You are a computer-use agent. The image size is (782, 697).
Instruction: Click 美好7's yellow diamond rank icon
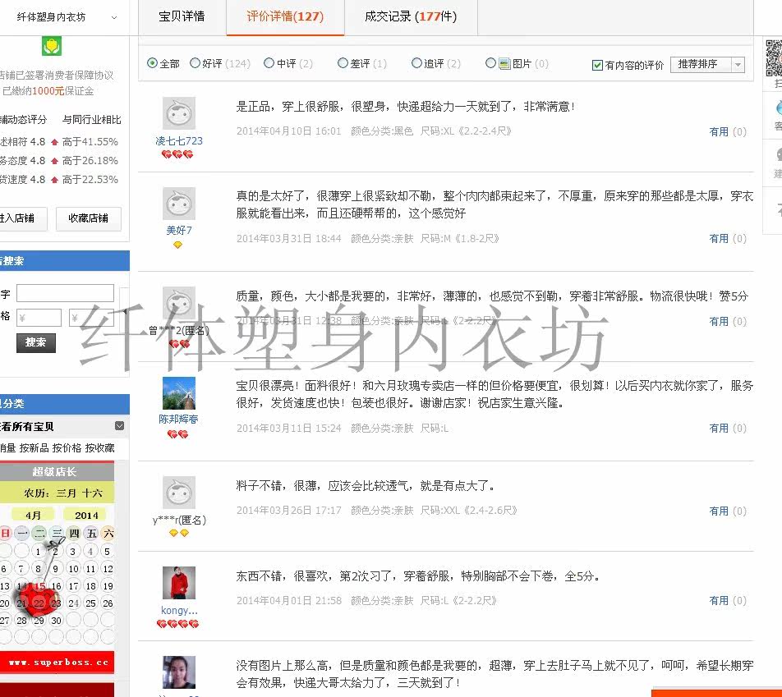coord(177,245)
